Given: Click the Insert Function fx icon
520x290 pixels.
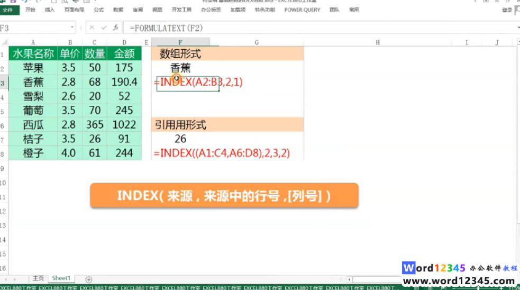Looking at the screenshot, I should (115, 28).
